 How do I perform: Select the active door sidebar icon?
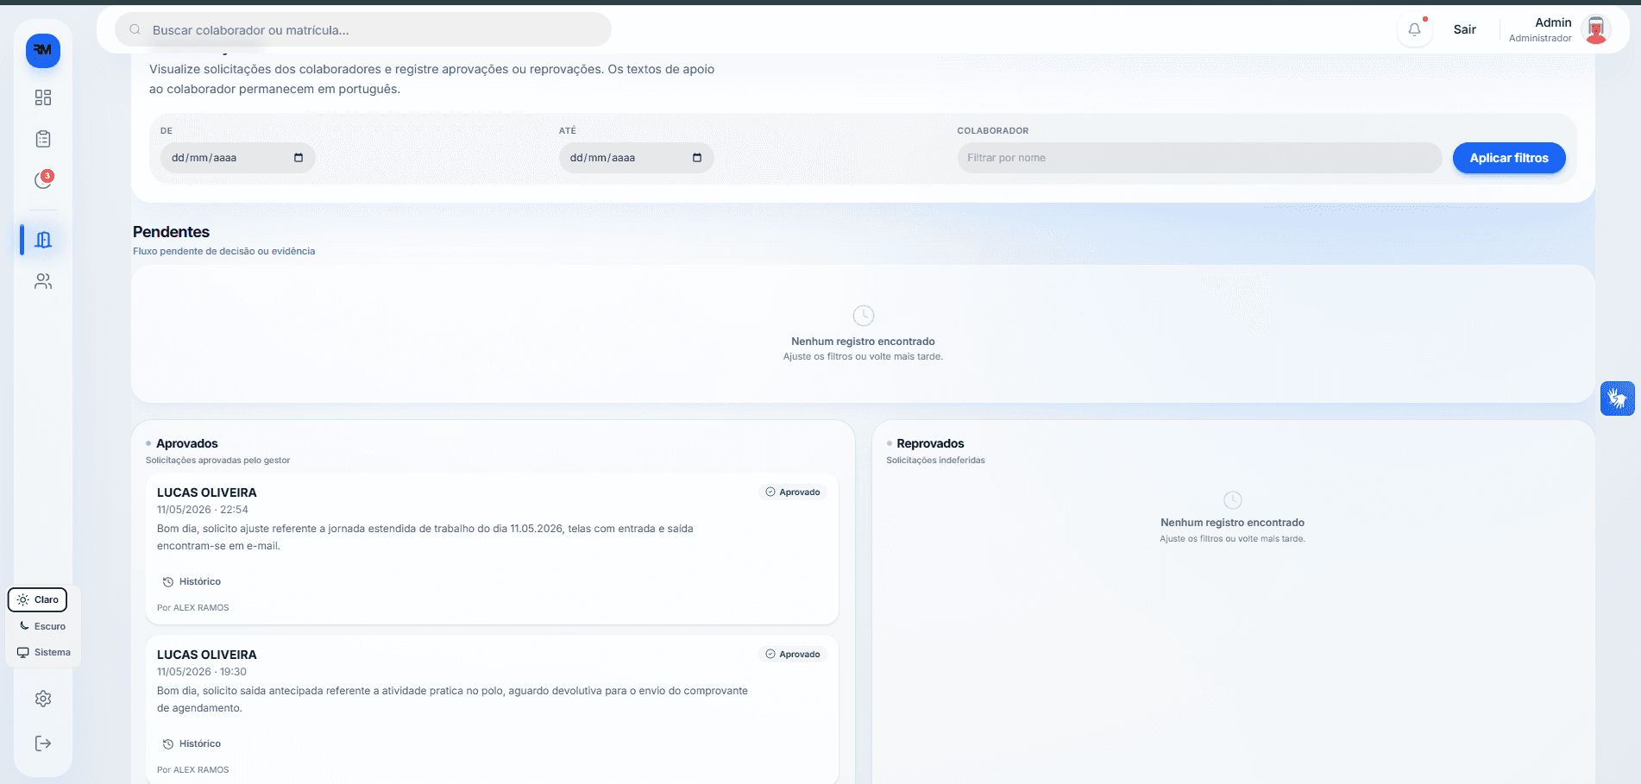point(43,240)
